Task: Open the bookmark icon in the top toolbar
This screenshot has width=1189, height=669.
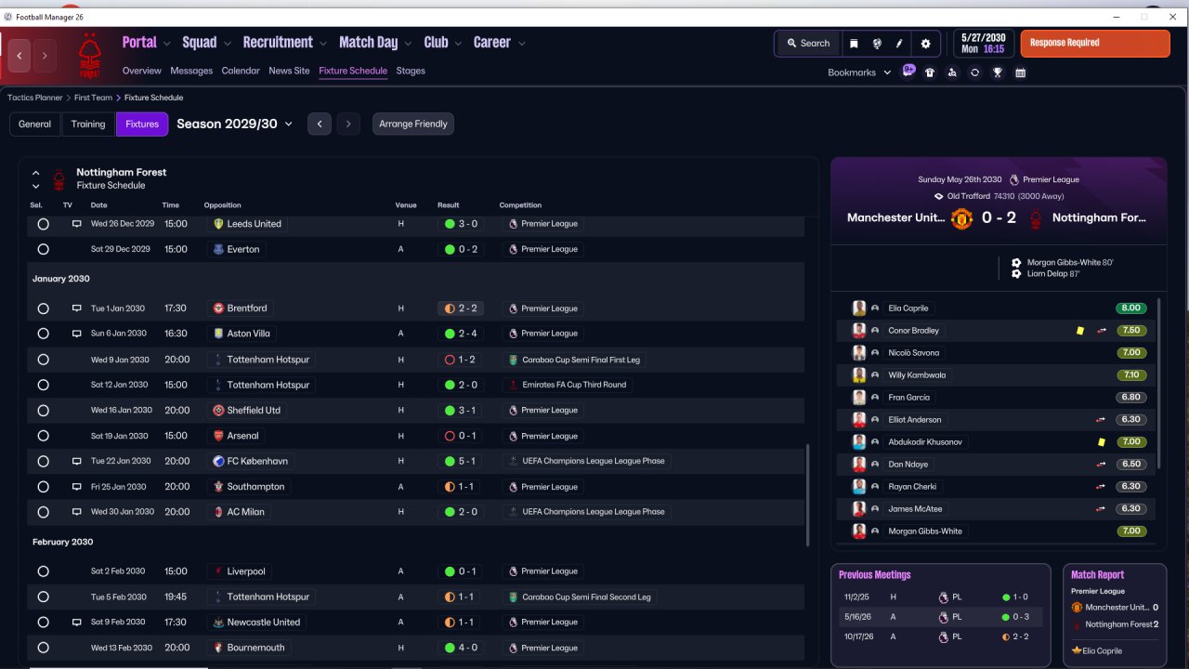Action: 854,44
